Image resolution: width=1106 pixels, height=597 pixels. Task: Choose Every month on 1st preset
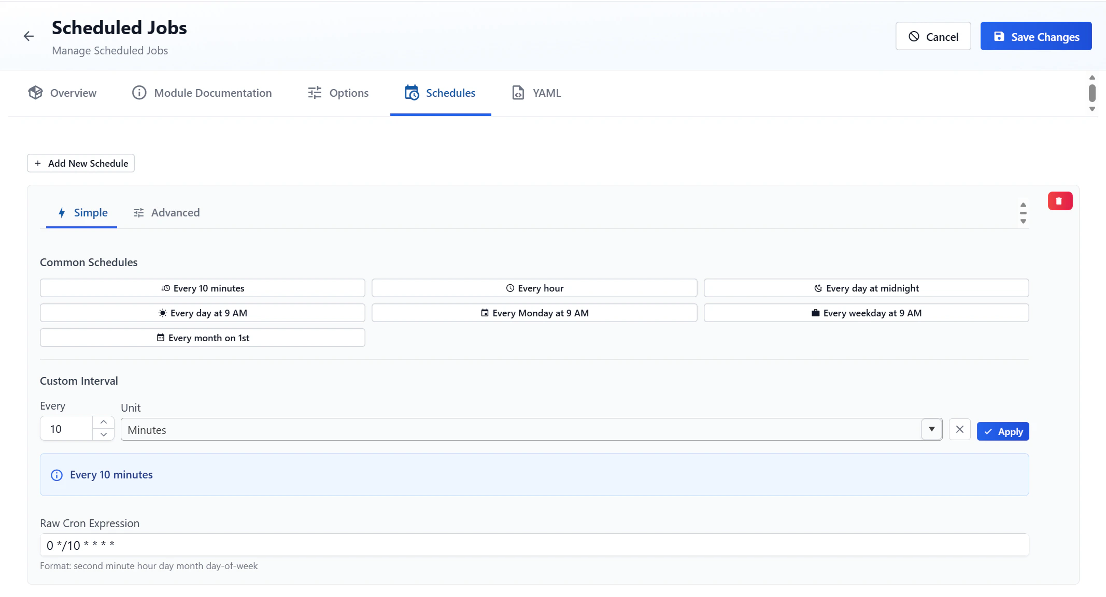tap(202, 338)
